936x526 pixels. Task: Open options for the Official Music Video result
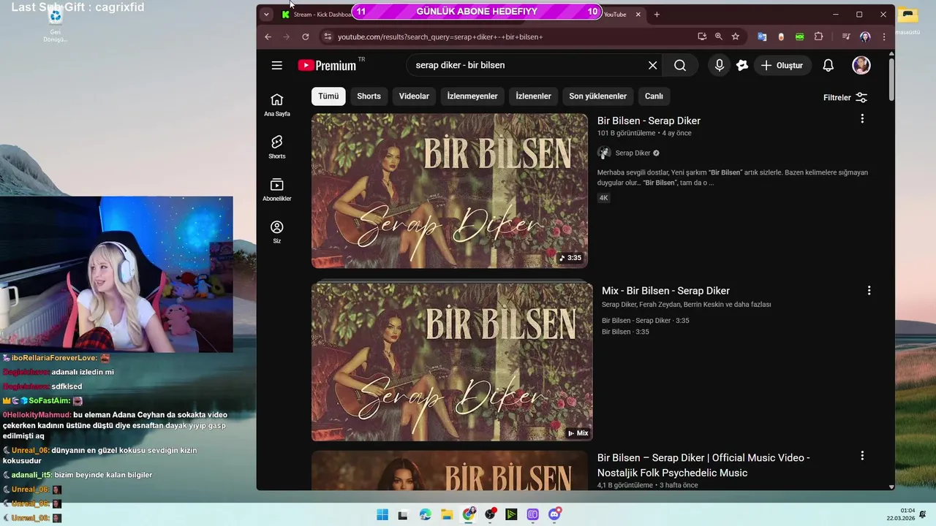pyautogui.click(x=862, y=455)
